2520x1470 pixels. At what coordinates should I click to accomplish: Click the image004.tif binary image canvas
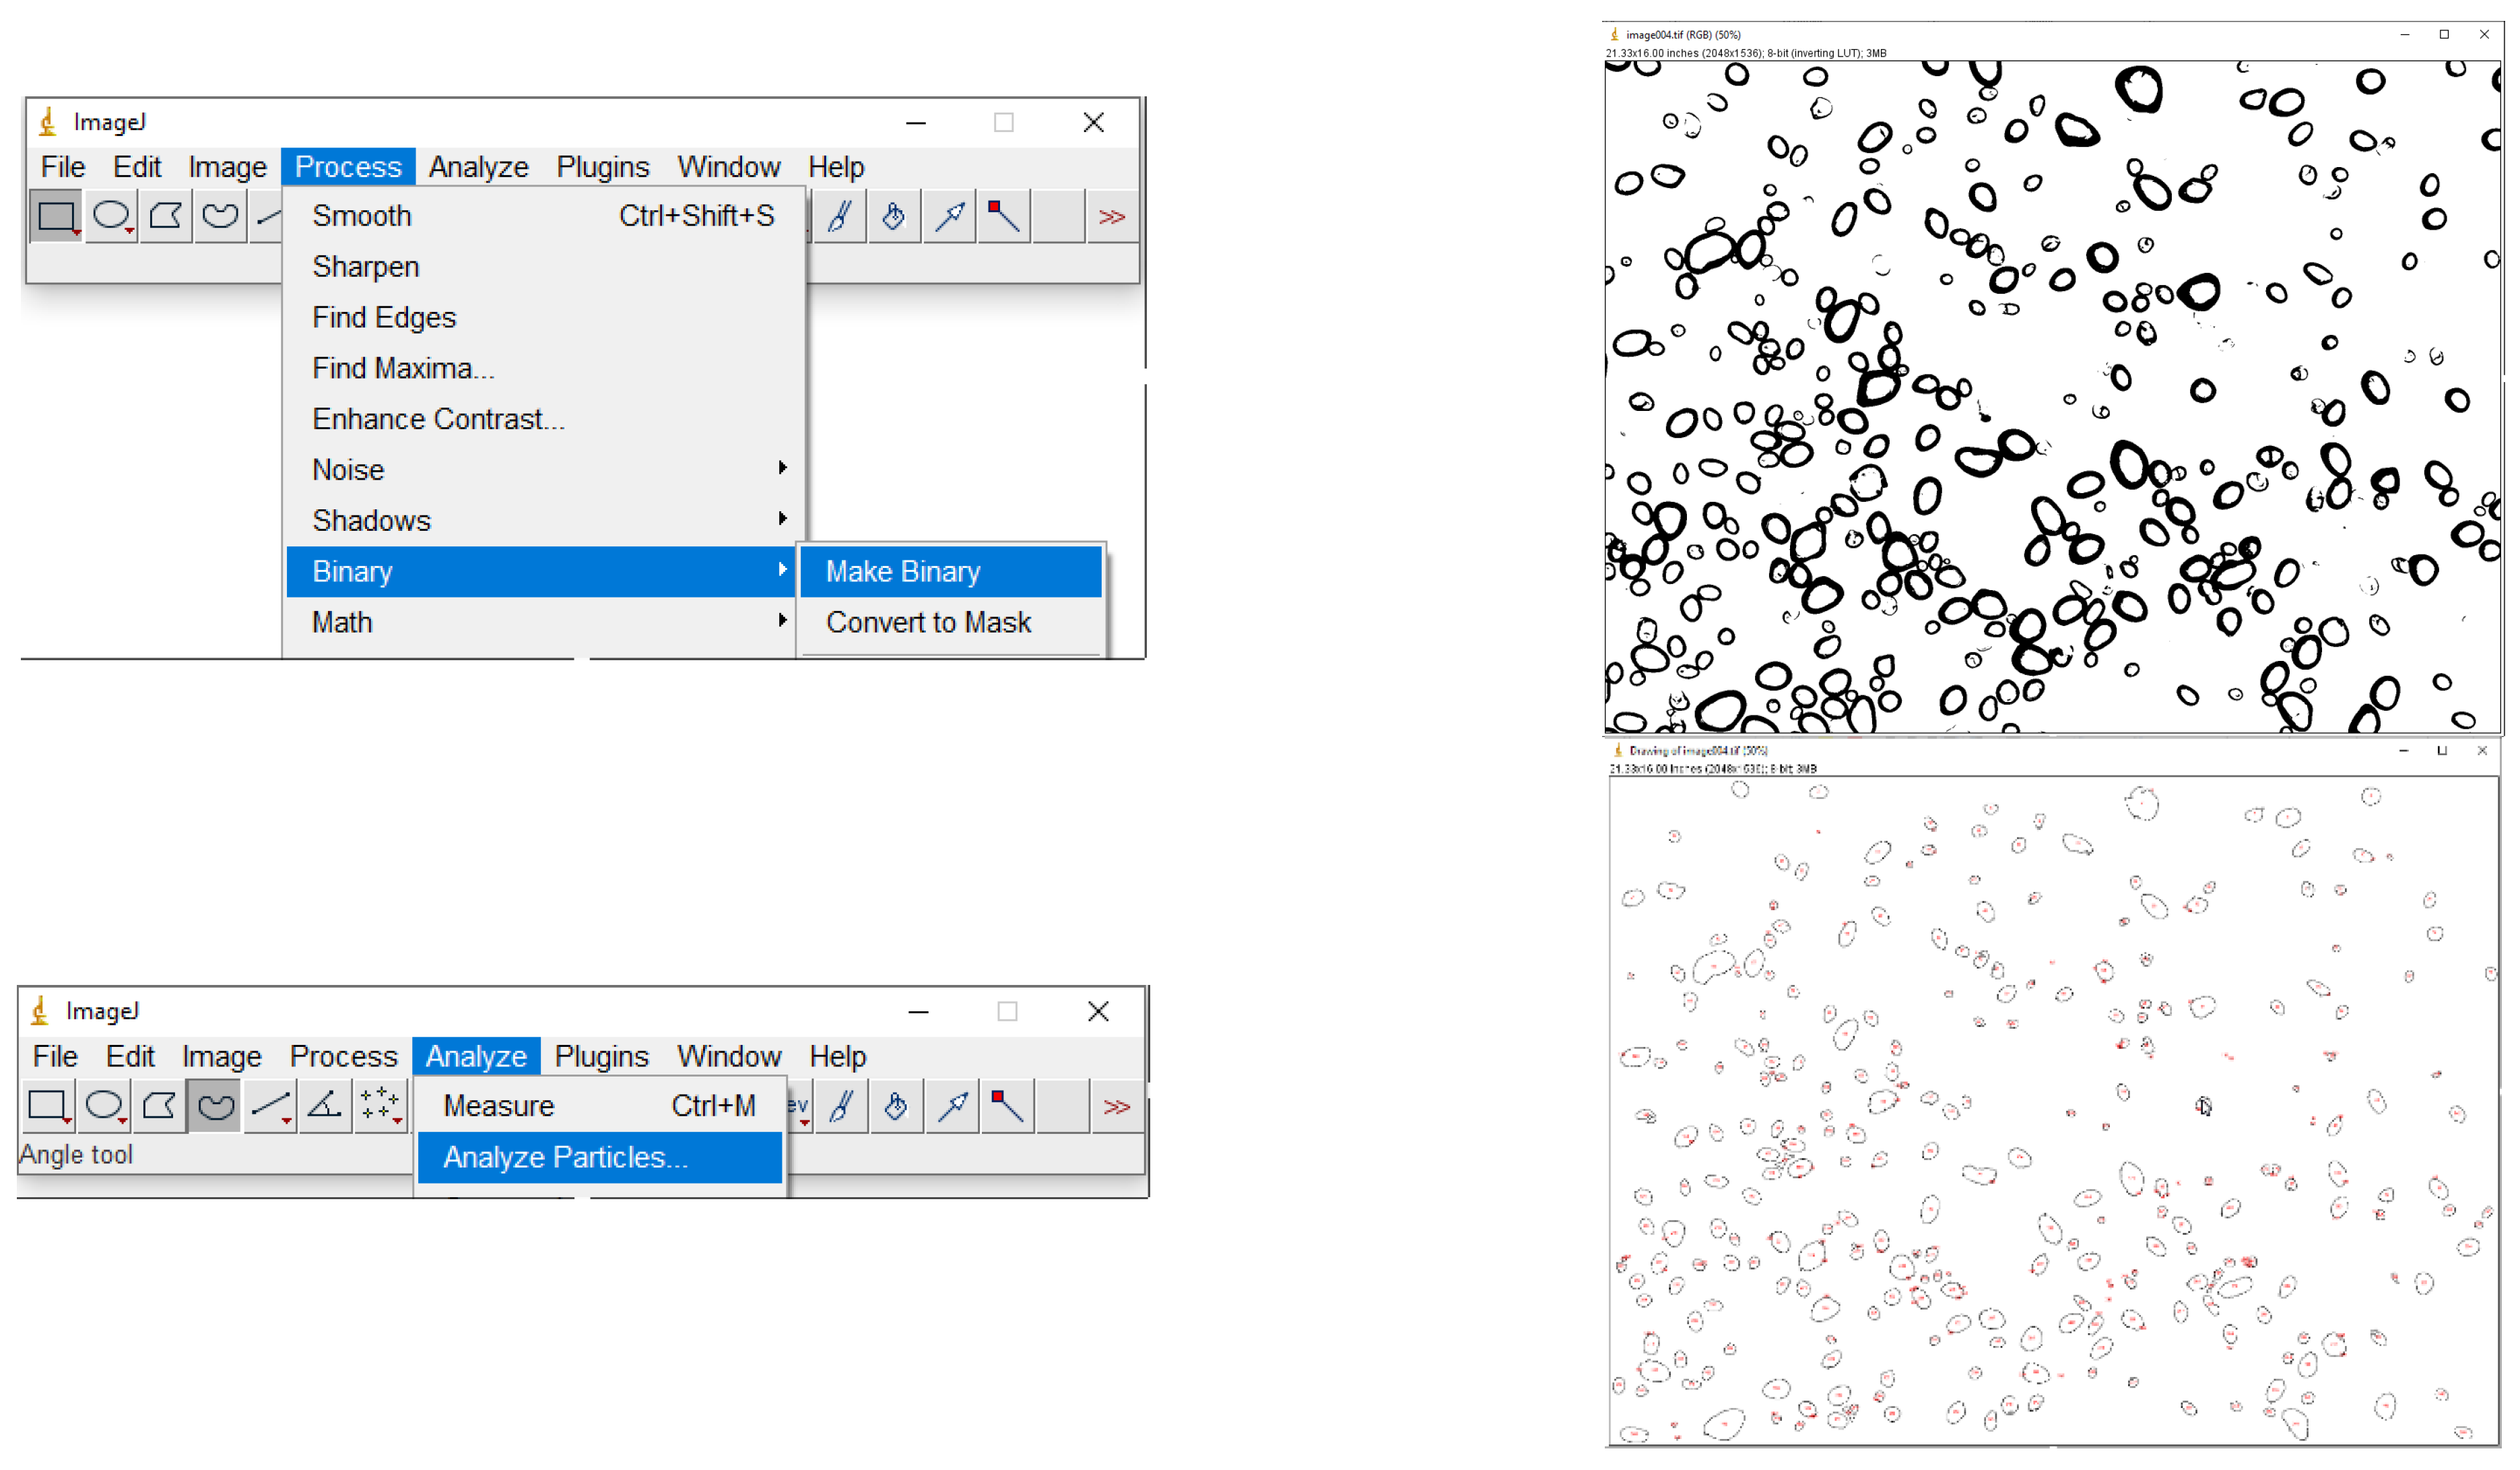point(2052,396)
